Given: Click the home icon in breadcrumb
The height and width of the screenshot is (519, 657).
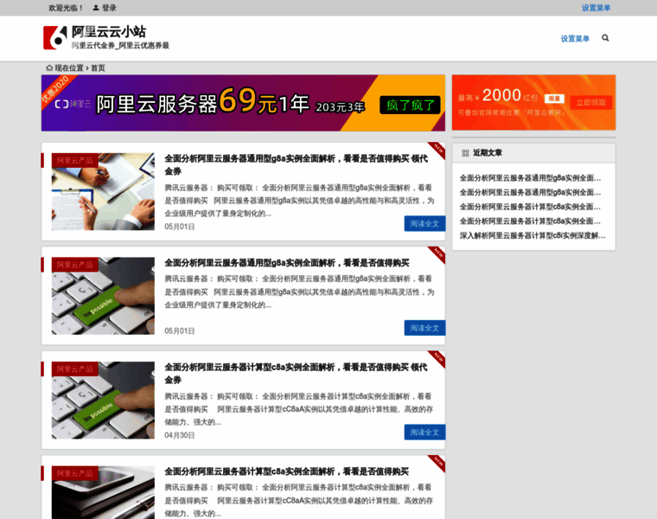Looking at the screenshot, I should [x=49, y=68].
